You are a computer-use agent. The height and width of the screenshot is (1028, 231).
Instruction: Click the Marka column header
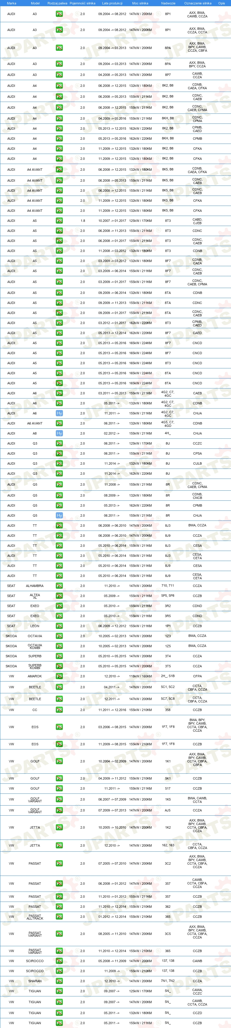(x=12, y=3)
